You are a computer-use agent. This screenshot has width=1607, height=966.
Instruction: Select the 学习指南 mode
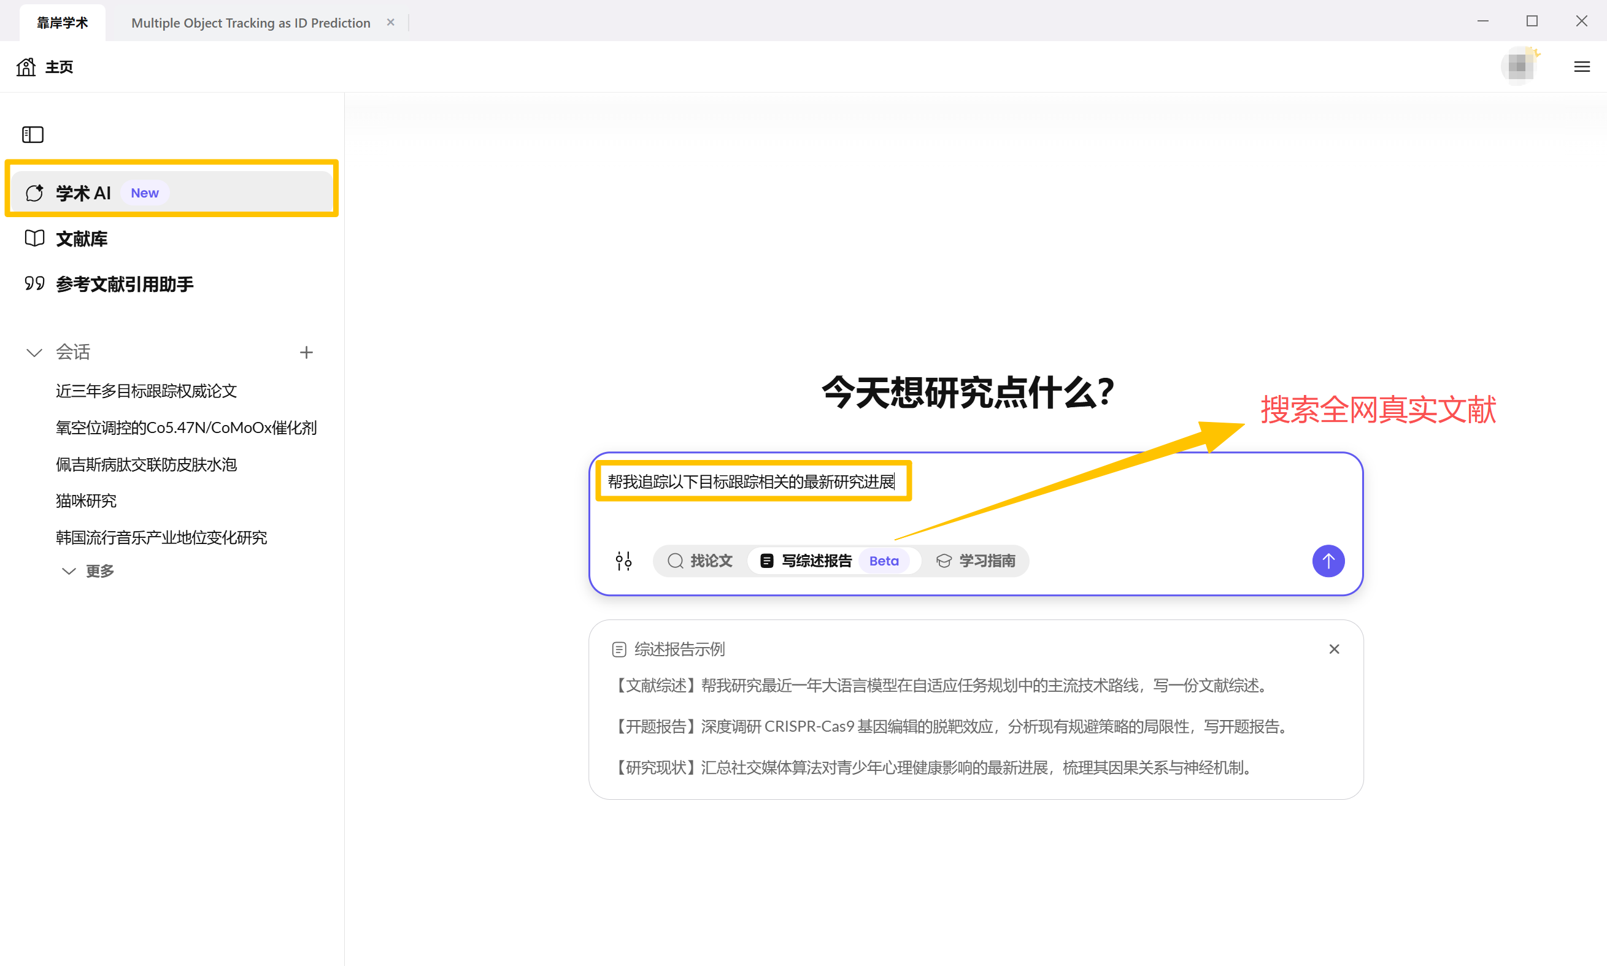tap(976, 561)
